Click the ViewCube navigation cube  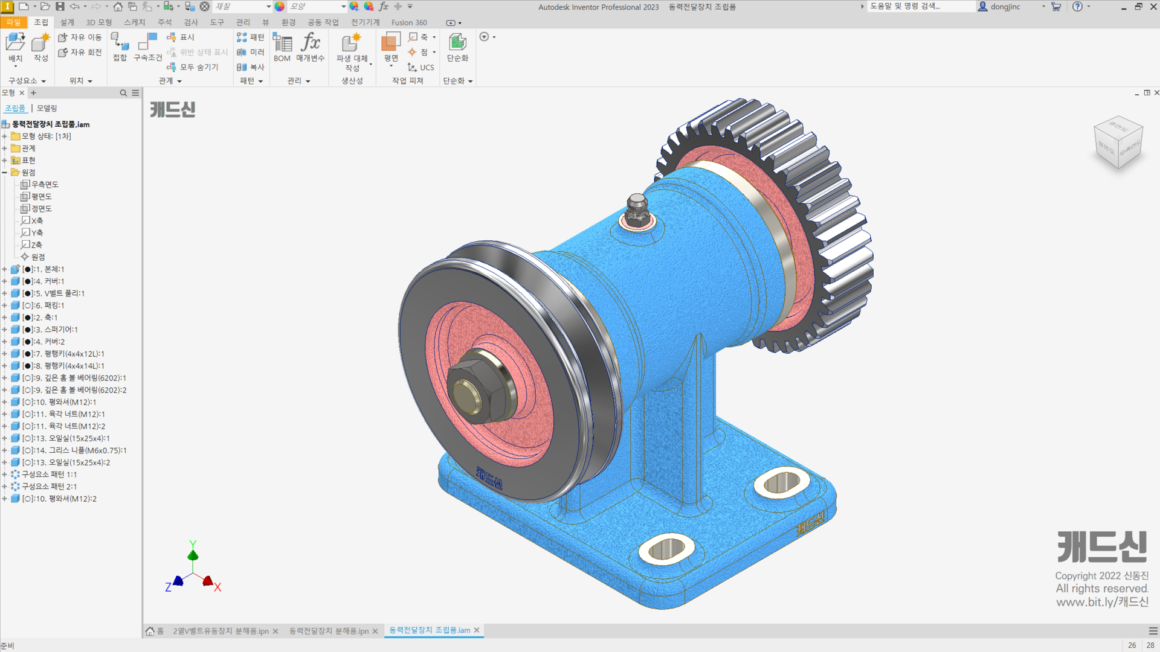(x=1118, y=142)
